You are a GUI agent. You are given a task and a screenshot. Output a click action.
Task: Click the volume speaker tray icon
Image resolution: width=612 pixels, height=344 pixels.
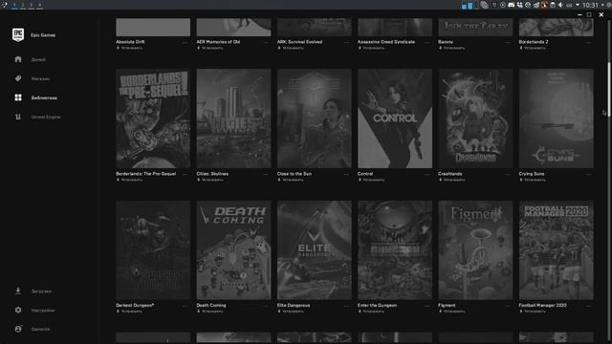click(560, 5)
